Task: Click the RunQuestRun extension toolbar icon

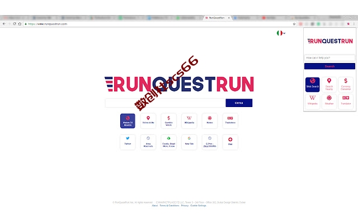Action: tap(348, 24)
